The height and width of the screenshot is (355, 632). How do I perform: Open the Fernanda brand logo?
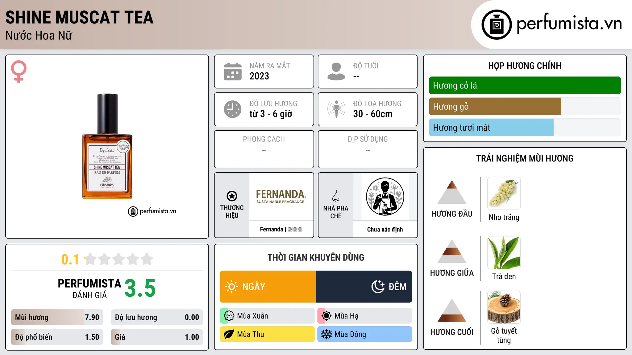281,196
